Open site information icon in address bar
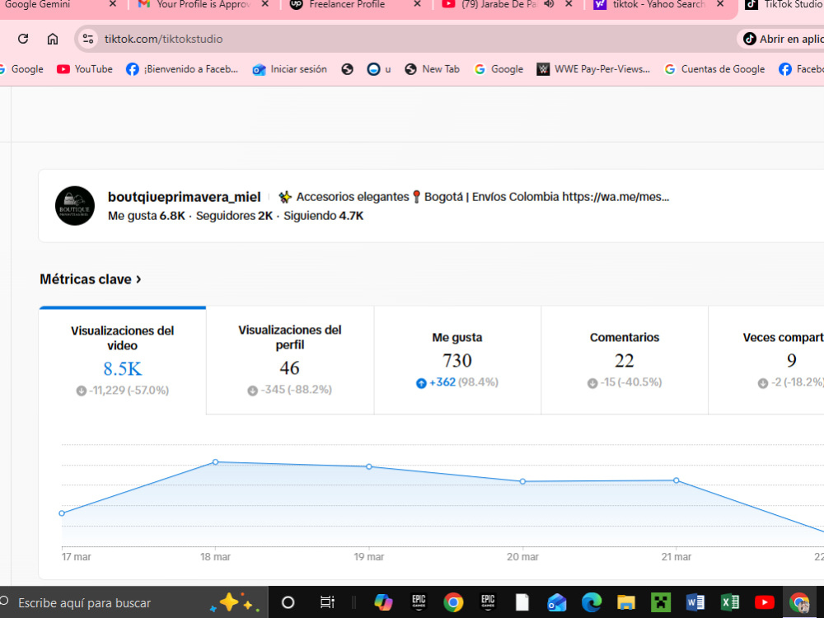This screenshot has height=618, width=824. 88,39
